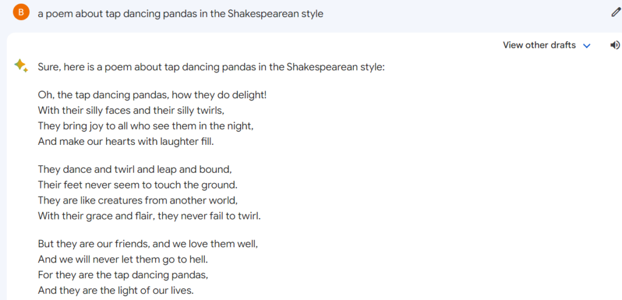
Task: Open the View other drafts label
Action: pyautogui.click(x=539, y=45)
